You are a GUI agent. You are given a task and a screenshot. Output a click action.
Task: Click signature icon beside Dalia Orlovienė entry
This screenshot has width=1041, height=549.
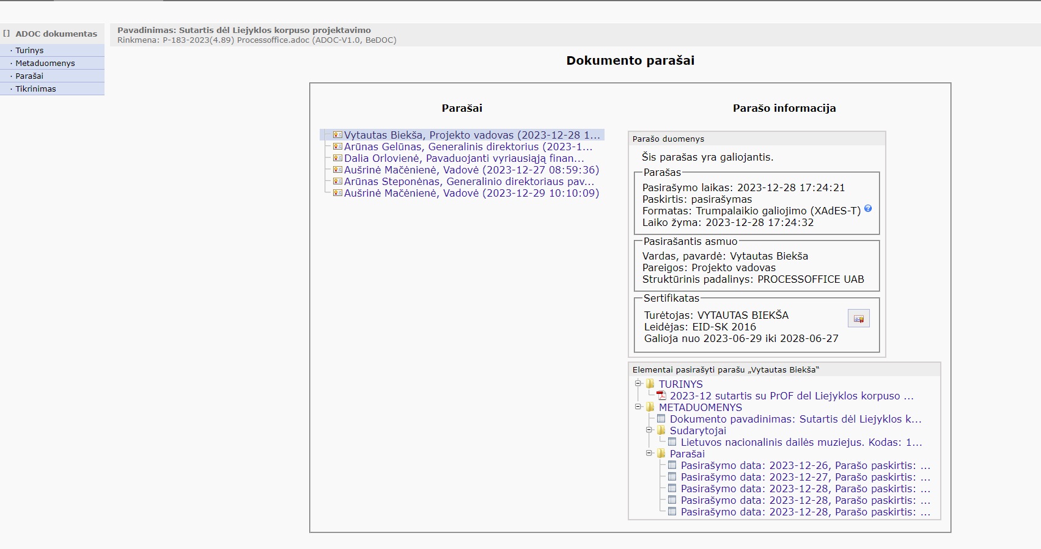[x=337, y=158]
